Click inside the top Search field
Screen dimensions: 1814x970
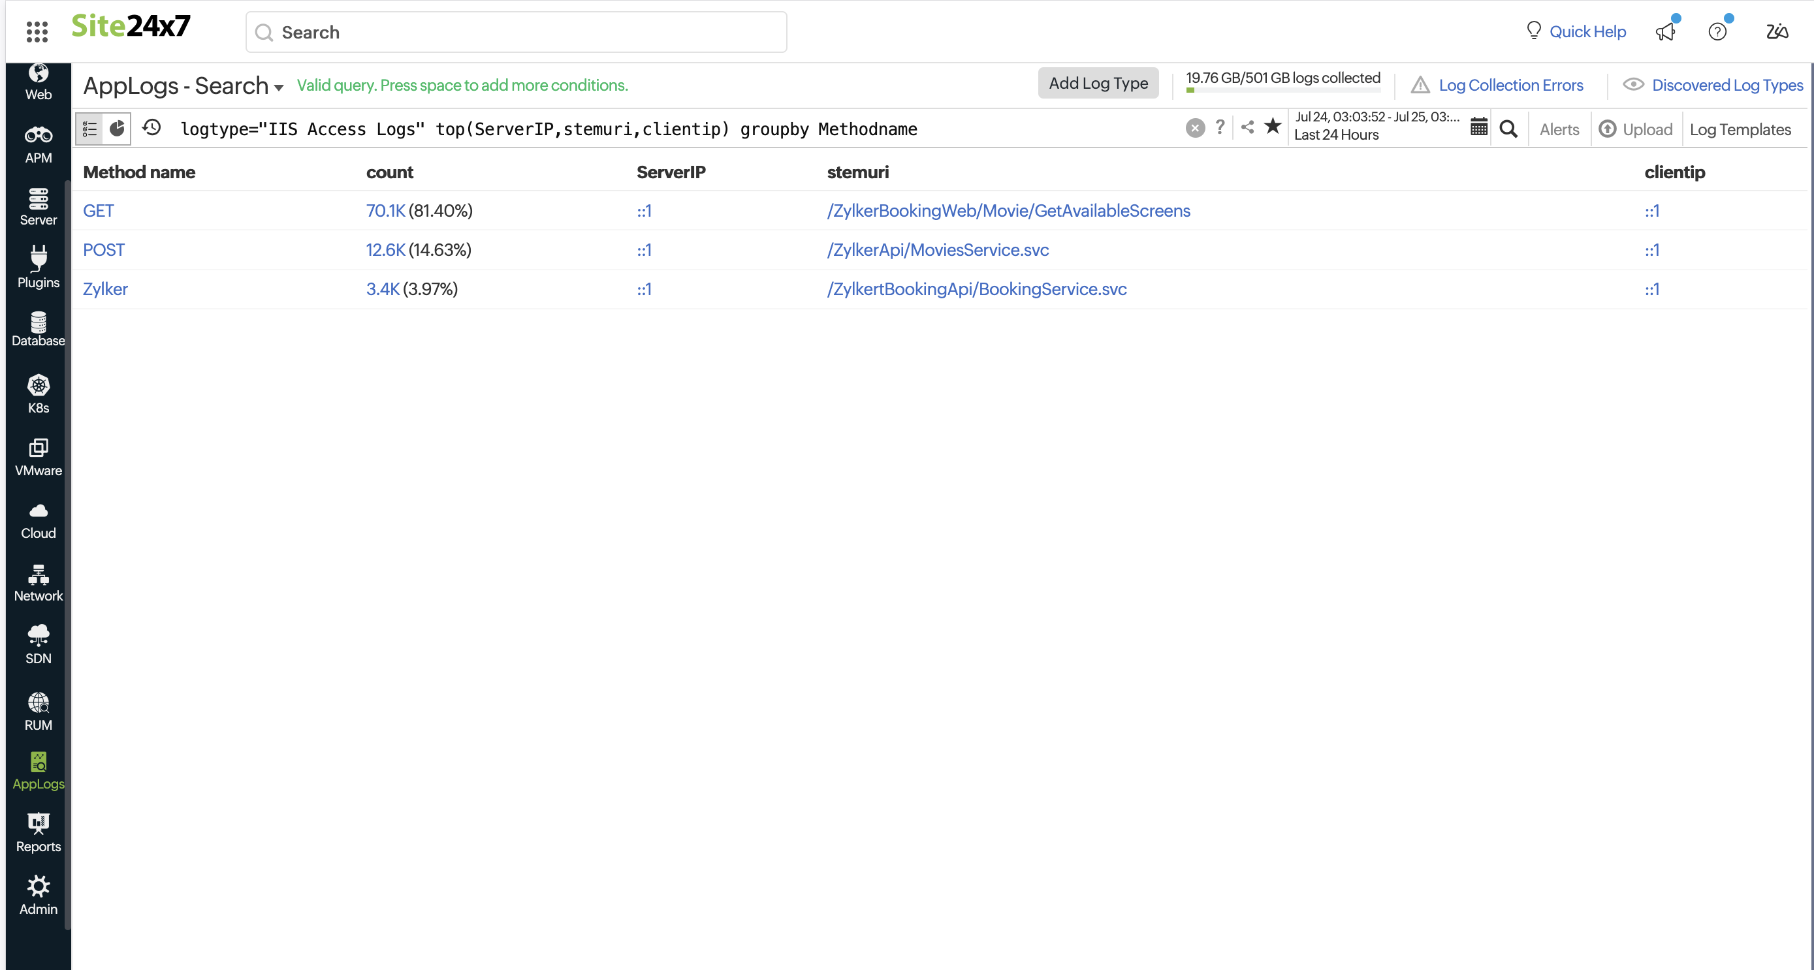[515, 32]
